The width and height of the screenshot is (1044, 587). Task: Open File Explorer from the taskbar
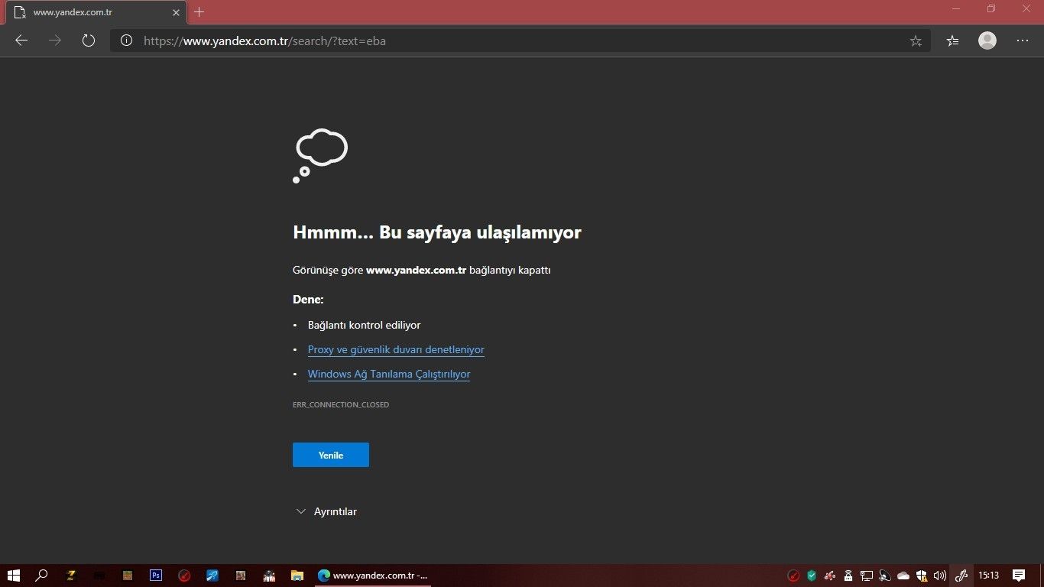297,576
